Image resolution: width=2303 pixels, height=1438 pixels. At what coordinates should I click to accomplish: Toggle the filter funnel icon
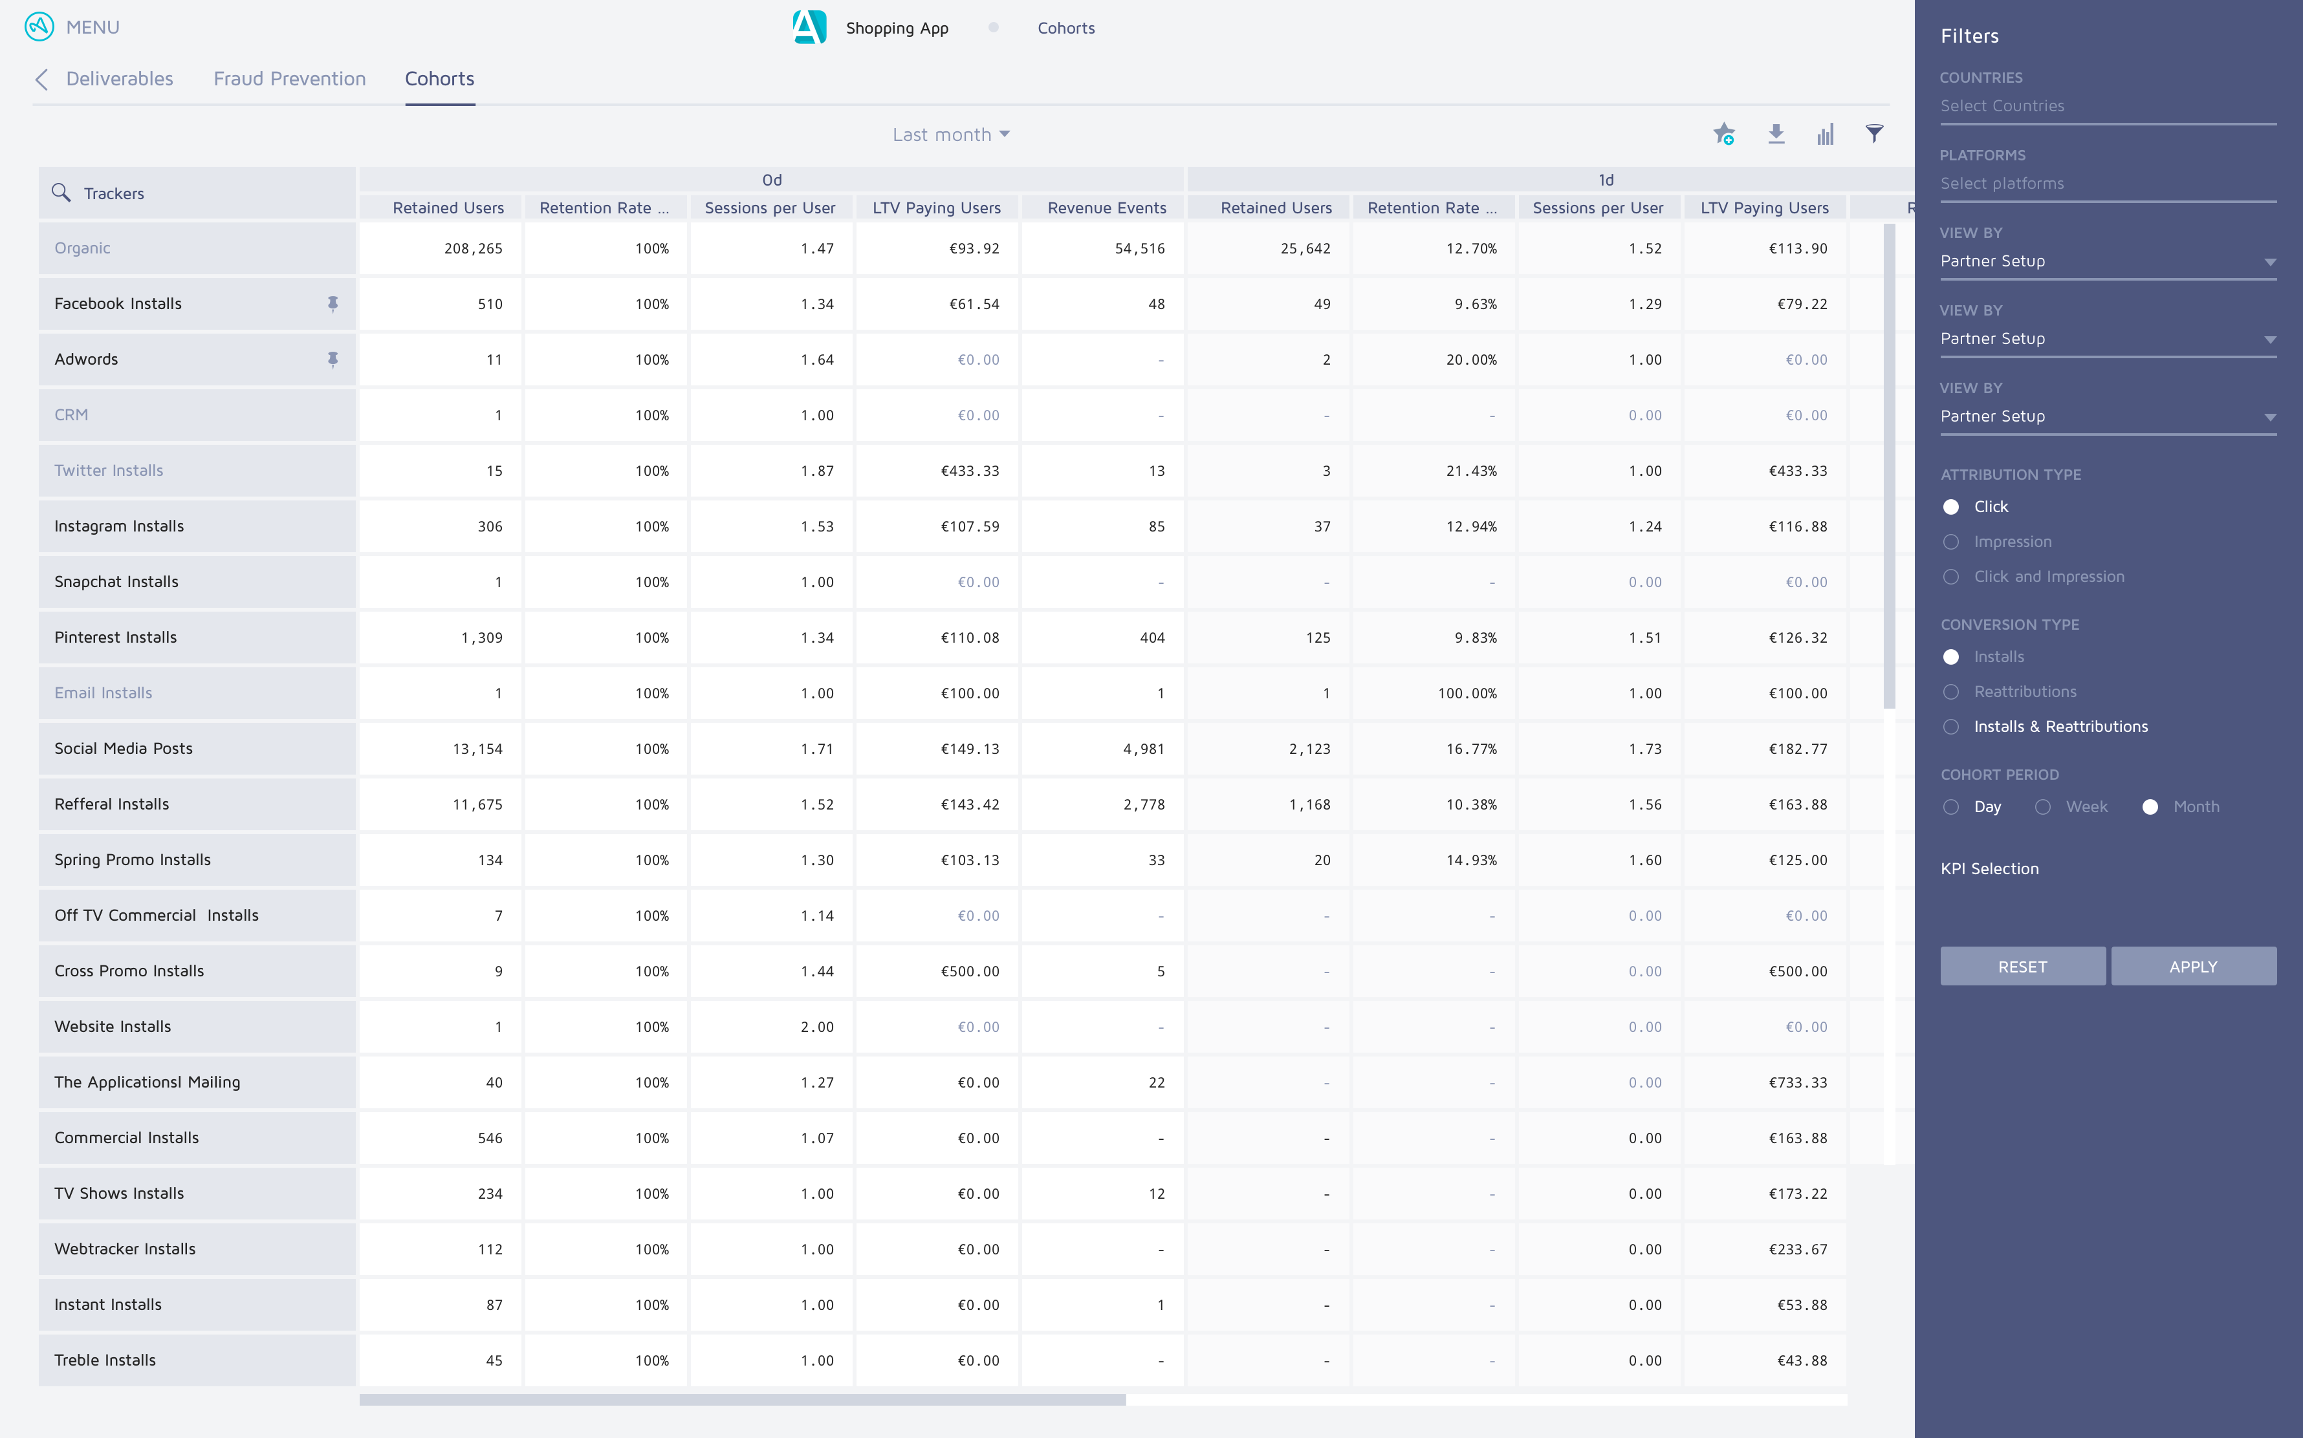tap(1874, 134)
